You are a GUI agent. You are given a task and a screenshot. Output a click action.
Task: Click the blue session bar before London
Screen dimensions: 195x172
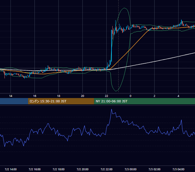(14, 101)
